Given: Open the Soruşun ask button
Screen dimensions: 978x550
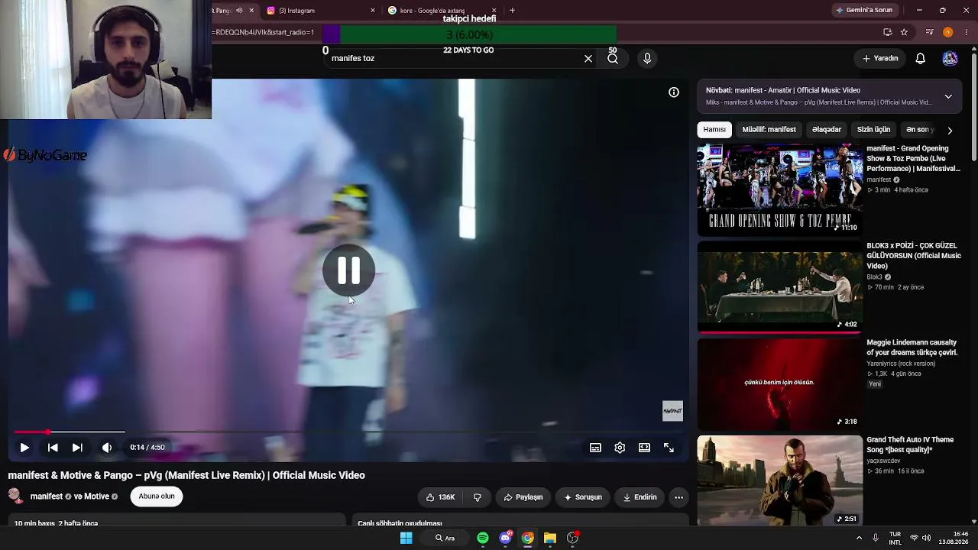Looking at the screenshot, I should click(583, 497).
